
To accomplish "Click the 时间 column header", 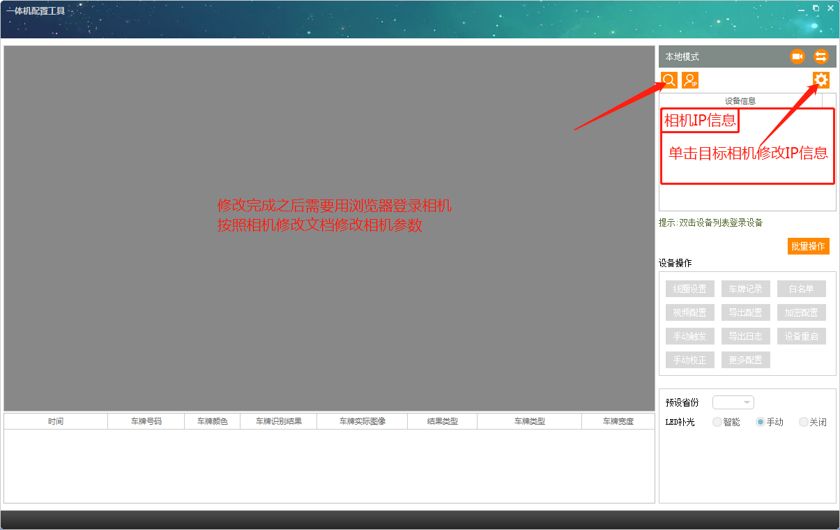I will point(56,421).
